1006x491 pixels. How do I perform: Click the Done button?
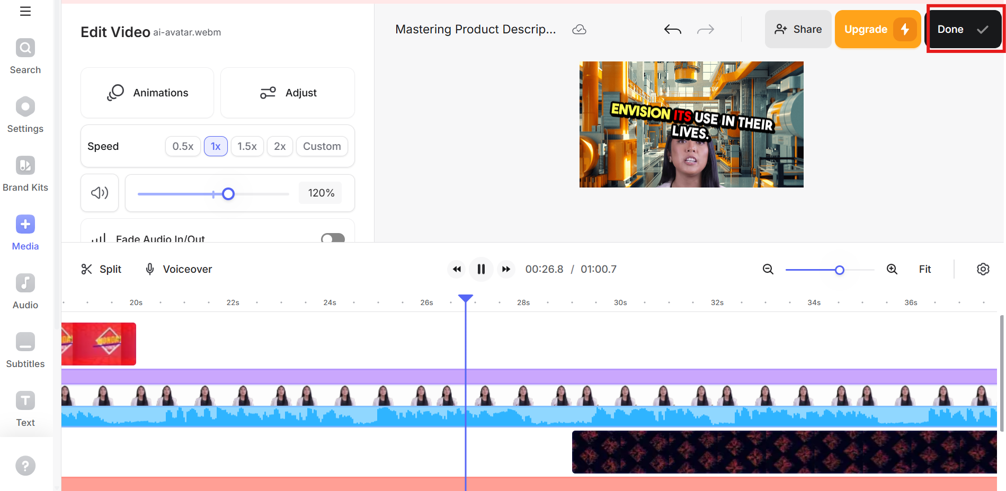pos(964,29)
